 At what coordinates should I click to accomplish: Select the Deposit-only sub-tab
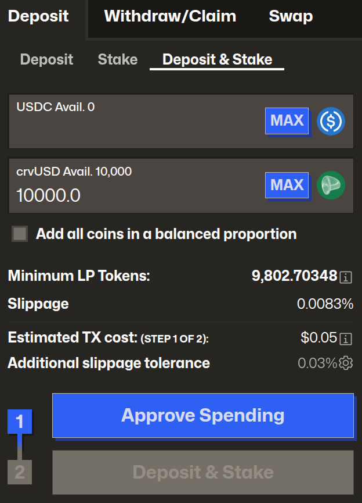pyautogui.click(x=46, y=59)
